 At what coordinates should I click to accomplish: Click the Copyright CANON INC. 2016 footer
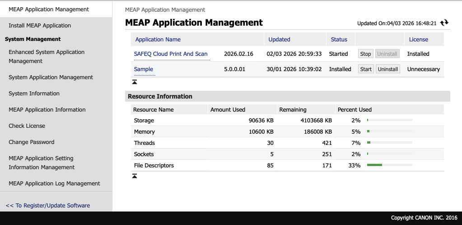(424, 218)
